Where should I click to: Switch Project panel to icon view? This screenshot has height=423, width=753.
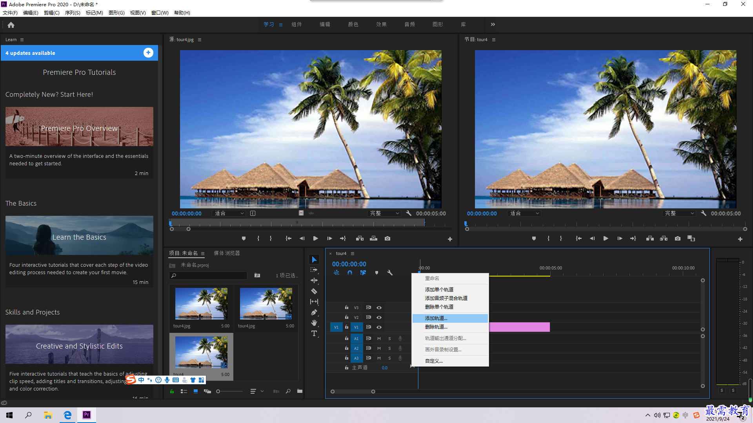coord(195,391)
